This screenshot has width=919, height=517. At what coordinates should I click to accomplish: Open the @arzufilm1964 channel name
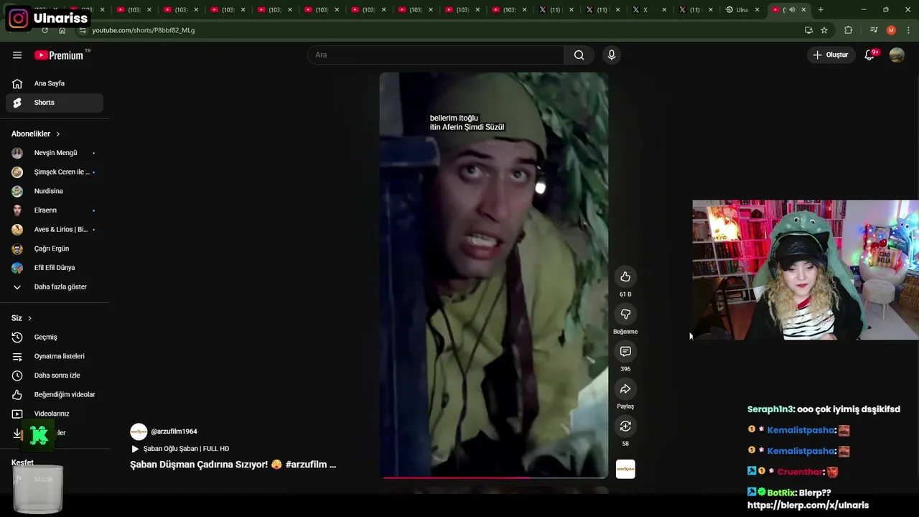click(x=174, y=432)
